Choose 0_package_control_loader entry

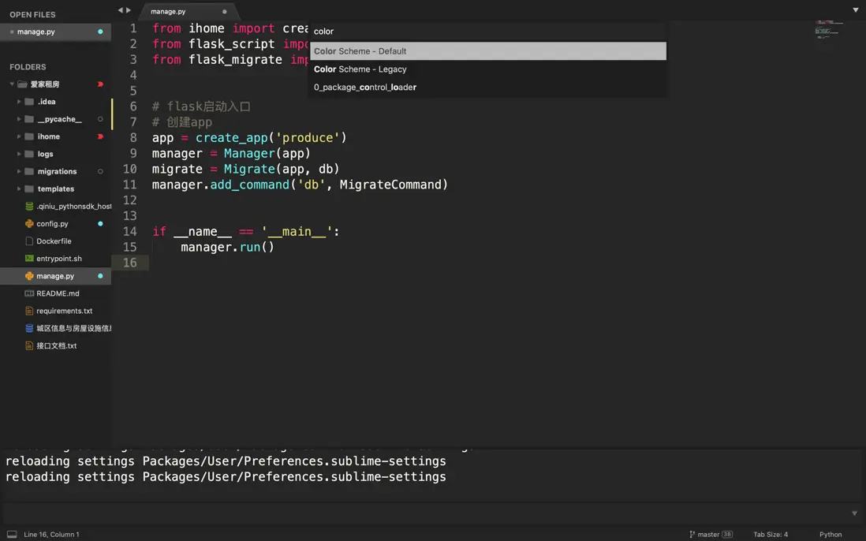click(x=487, y=88)
